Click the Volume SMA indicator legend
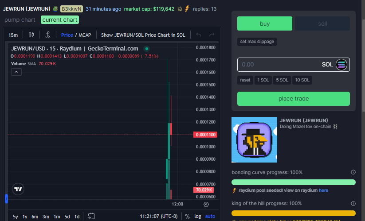This screenshot has width=365, height=221. click(33, 64)
